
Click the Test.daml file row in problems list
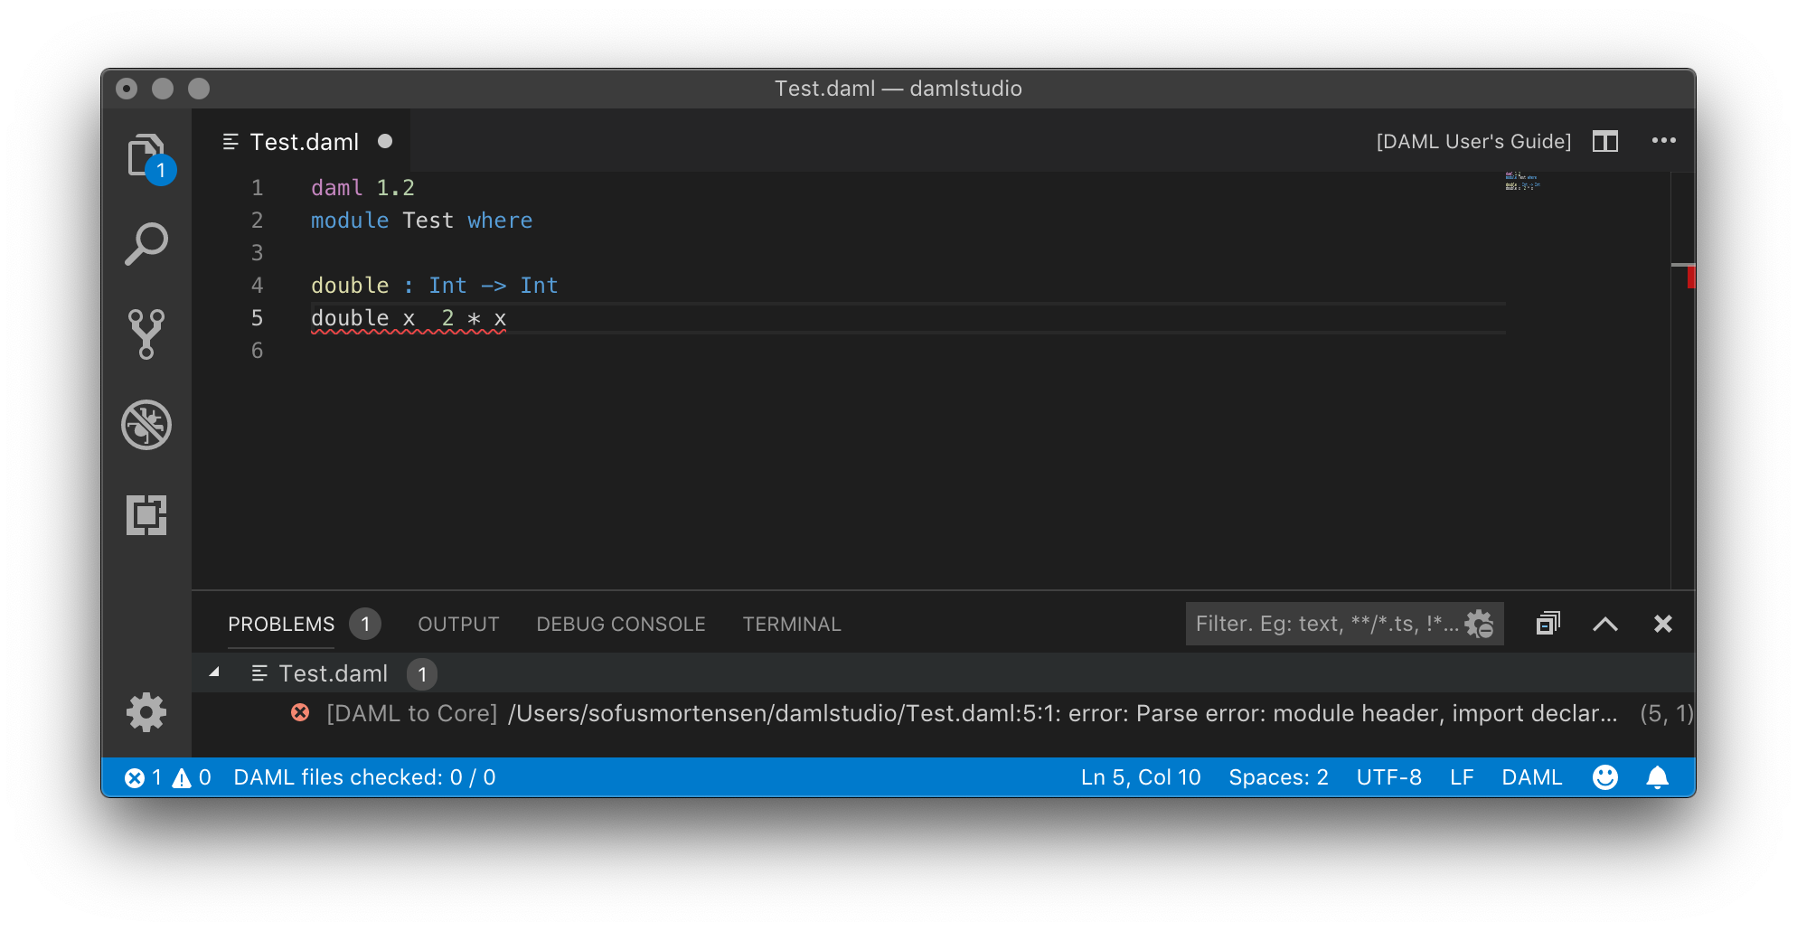click(x=943, y=673)
